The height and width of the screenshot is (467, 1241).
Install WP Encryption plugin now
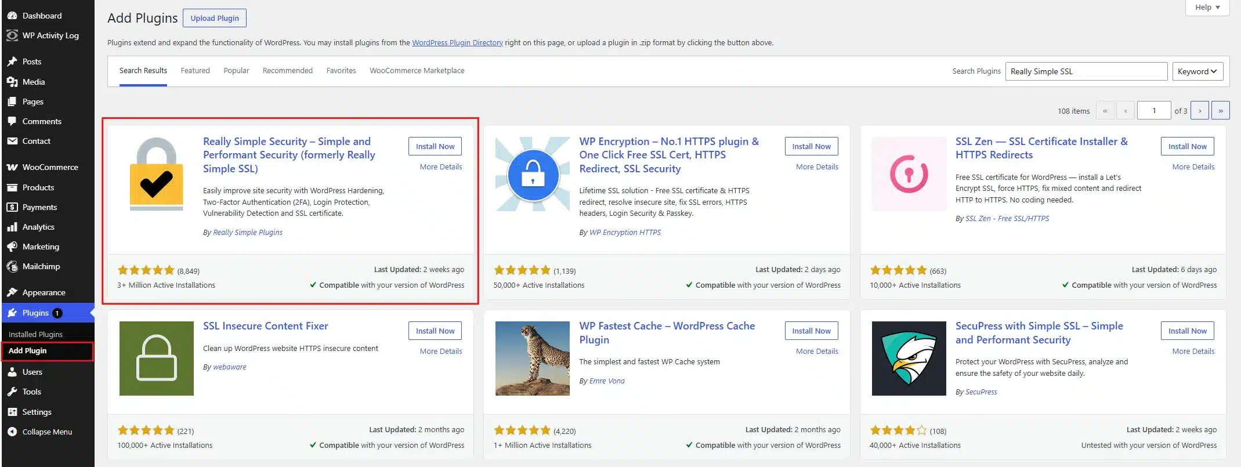click(x=811, y=146)
